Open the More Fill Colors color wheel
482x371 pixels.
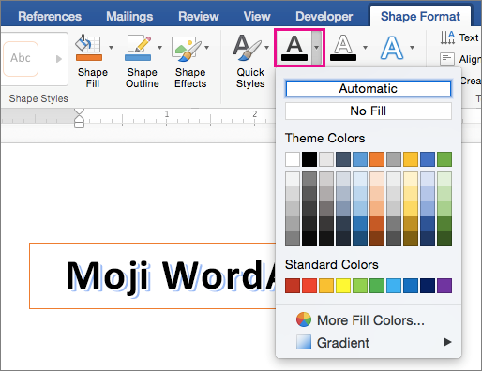click(x=304, y=319)
